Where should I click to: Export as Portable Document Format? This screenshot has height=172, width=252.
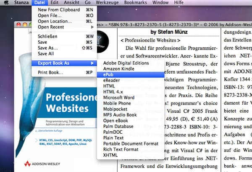coord(131,144)
